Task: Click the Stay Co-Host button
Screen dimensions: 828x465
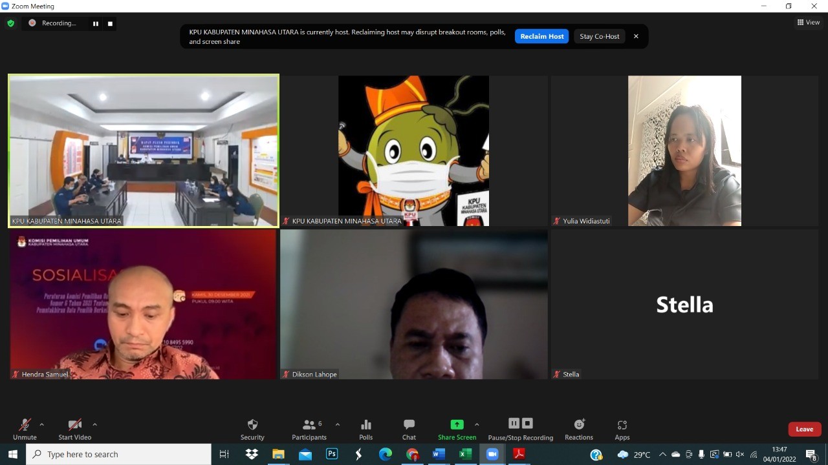Action: [x=599, y=36]
